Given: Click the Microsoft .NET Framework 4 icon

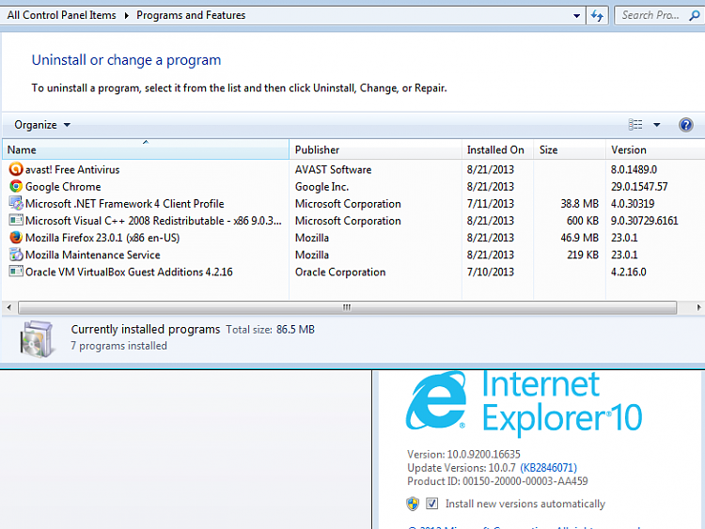Looking at the screenshot, I should click(x=16, y=203).
